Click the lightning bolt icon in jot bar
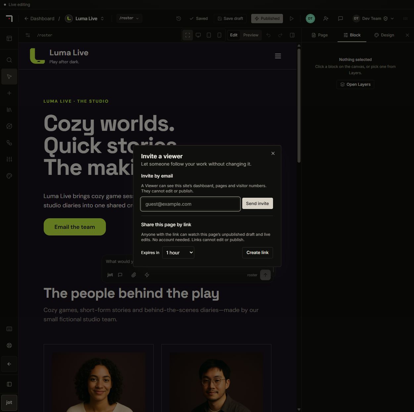414x412 pixels. tap(147, 275)
